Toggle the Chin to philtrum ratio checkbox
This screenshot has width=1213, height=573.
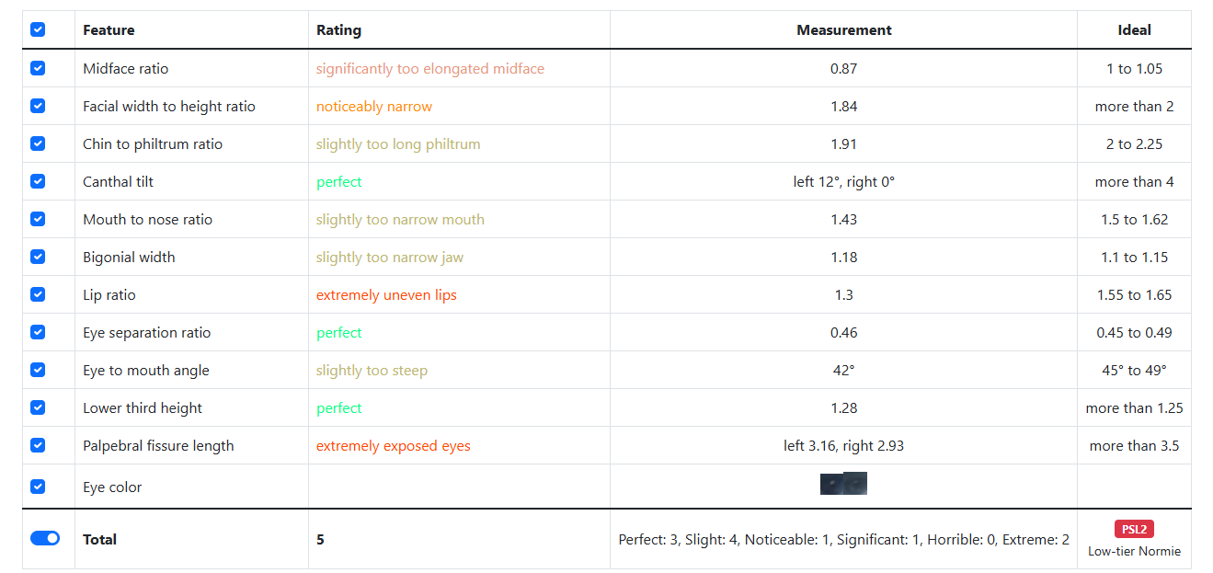pos(38,143)
